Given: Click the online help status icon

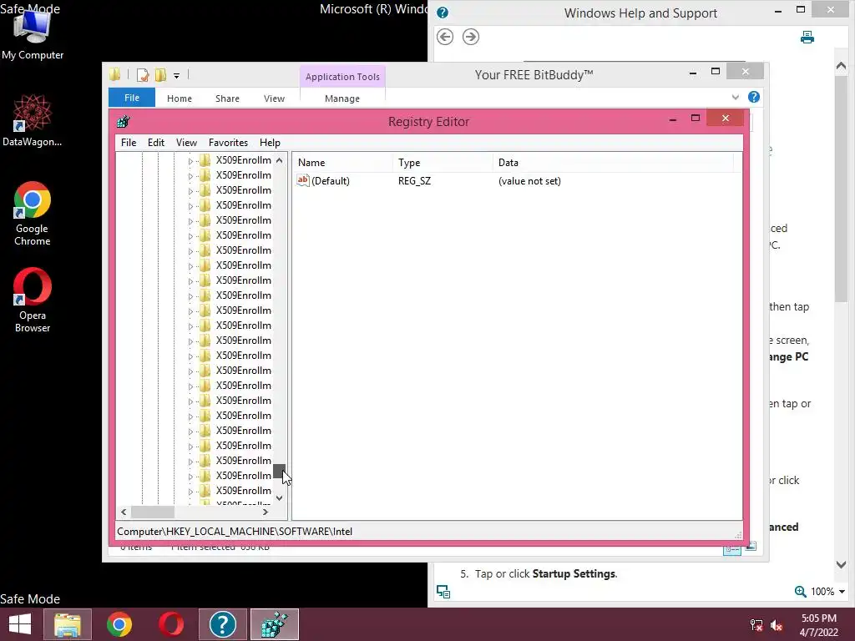Looking at the screenshot, I should pos(443,592).
